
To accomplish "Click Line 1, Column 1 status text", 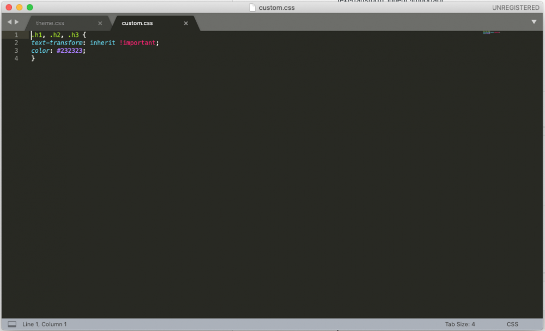I will point(45,324).
